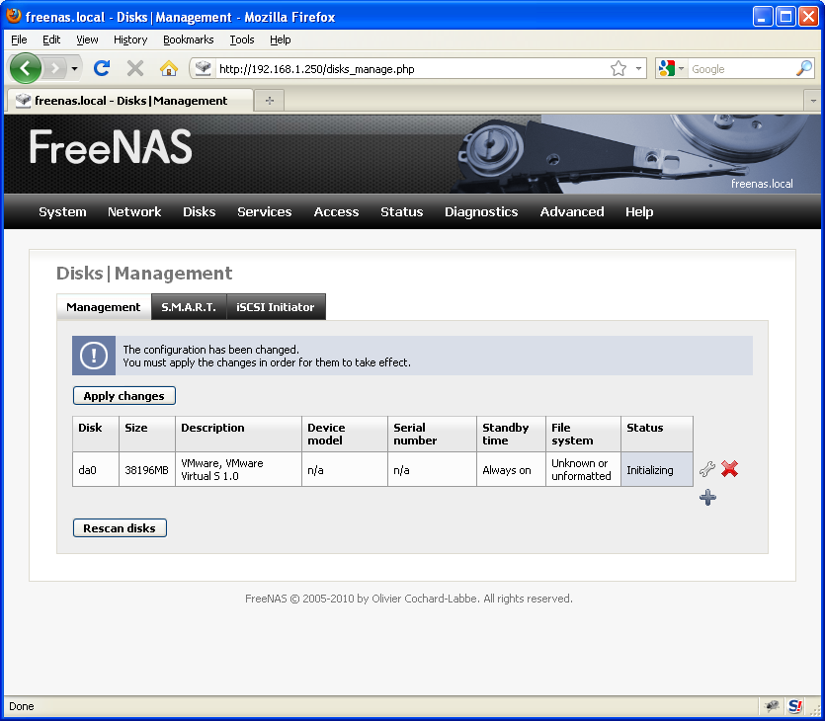The image size is (825, 721).
Task: Click the wrench edit icon for disk da0
Action: (x=707, y=468)
